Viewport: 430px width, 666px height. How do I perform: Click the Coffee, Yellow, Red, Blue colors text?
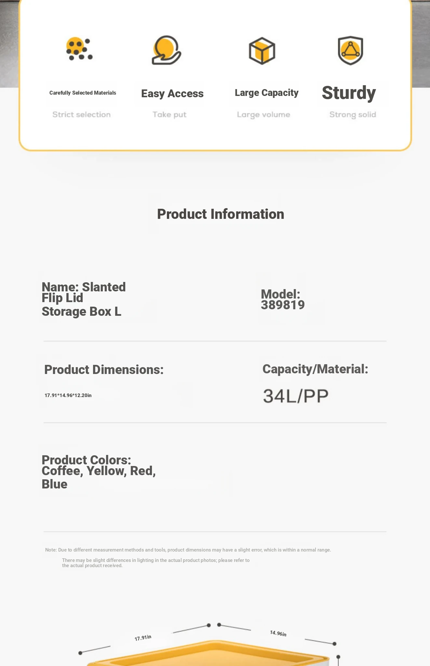pos(99,477)
